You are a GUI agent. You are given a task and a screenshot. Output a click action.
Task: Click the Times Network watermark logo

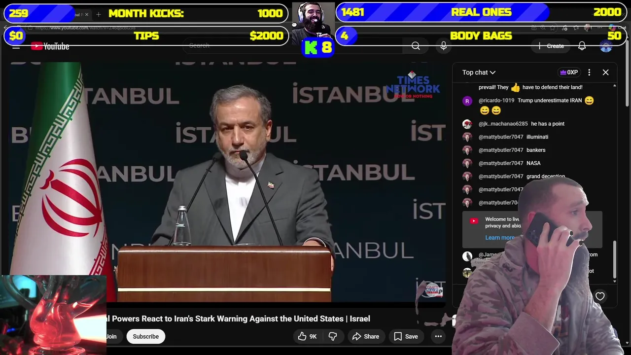point(413,85)
